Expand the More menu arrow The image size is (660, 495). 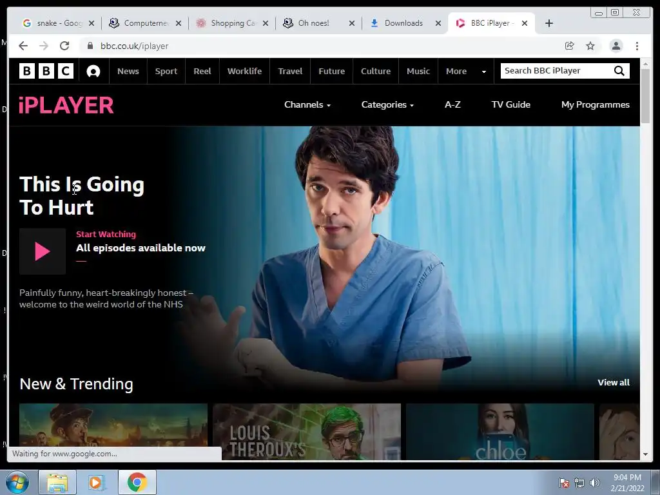coord(483,72)
